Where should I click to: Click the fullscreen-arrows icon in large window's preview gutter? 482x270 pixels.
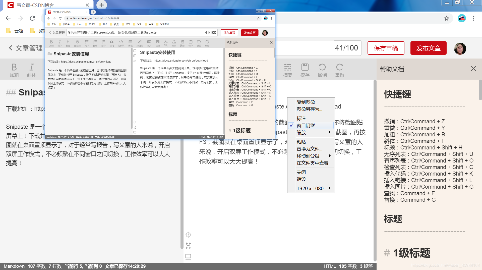pos(188,245)
